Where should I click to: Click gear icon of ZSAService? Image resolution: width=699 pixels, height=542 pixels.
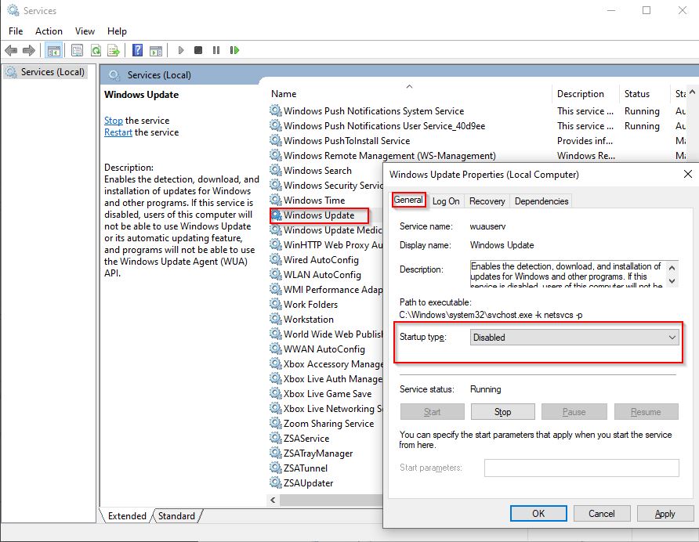click(276, 438)
